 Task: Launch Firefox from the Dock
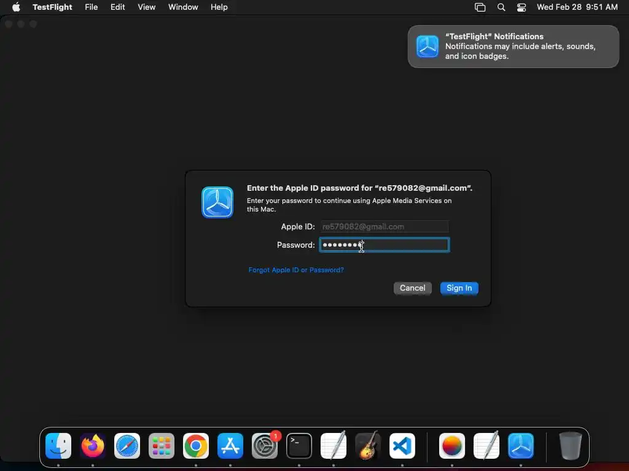click(93, 446)
